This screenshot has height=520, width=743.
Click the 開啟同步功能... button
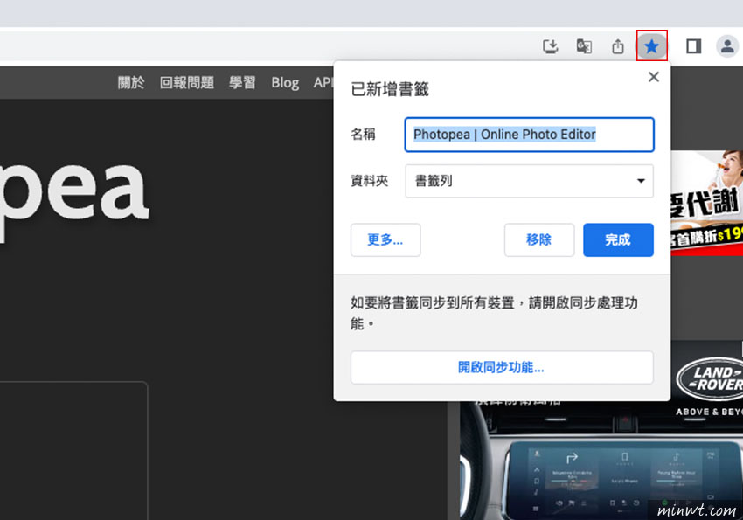502,368
